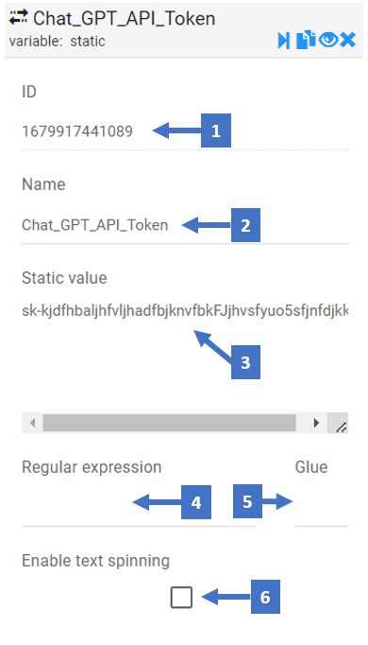Click the horizontal scrollbar thumb

pos(170,423)
